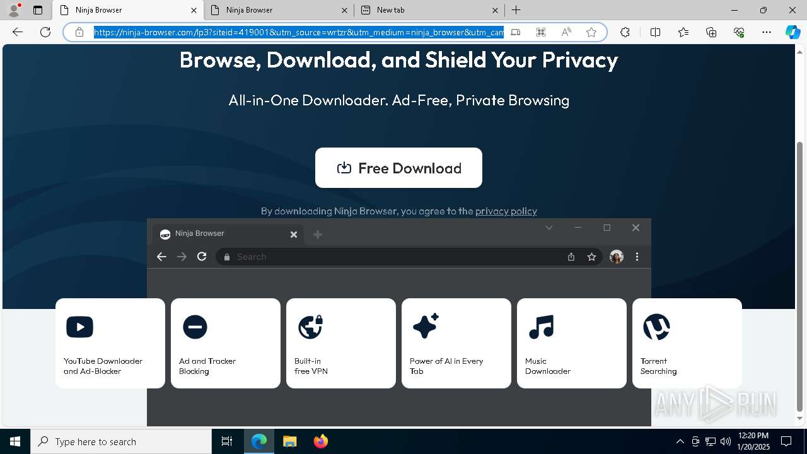Image resolution: width=807 pixels, height=454 pixels.
Task: Open File Explorer from the taskbar
Action: click(x=289, y=441)
